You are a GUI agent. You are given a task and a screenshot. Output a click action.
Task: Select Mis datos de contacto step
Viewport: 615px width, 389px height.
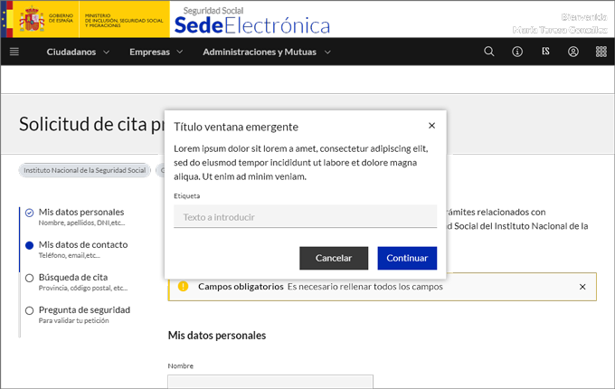coord(82,245)
